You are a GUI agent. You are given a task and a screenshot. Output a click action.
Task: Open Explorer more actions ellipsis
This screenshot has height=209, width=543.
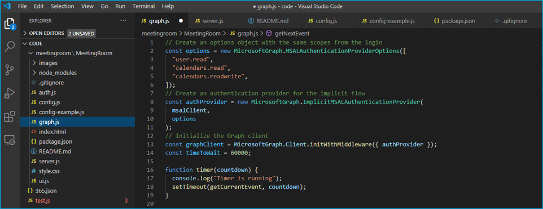123,21
